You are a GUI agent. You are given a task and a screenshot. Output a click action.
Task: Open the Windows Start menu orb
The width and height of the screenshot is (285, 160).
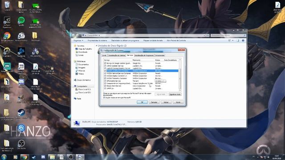tap(4, 157)
